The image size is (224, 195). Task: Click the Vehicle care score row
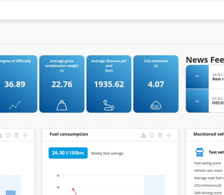208,171
